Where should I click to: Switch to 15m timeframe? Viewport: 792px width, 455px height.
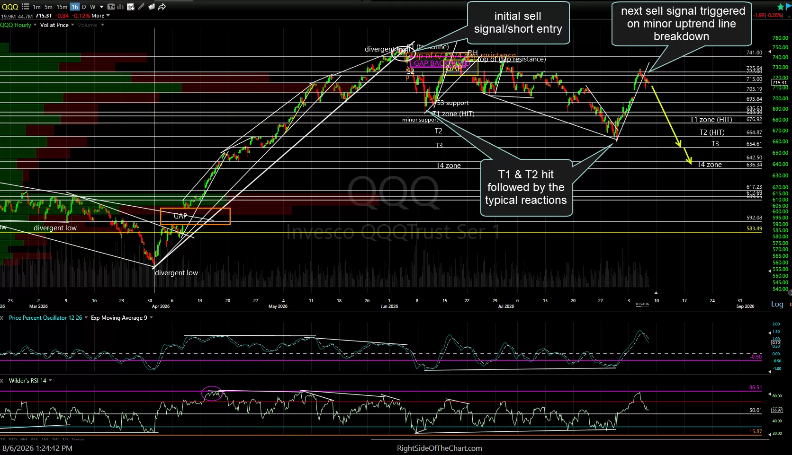[62, 7]
